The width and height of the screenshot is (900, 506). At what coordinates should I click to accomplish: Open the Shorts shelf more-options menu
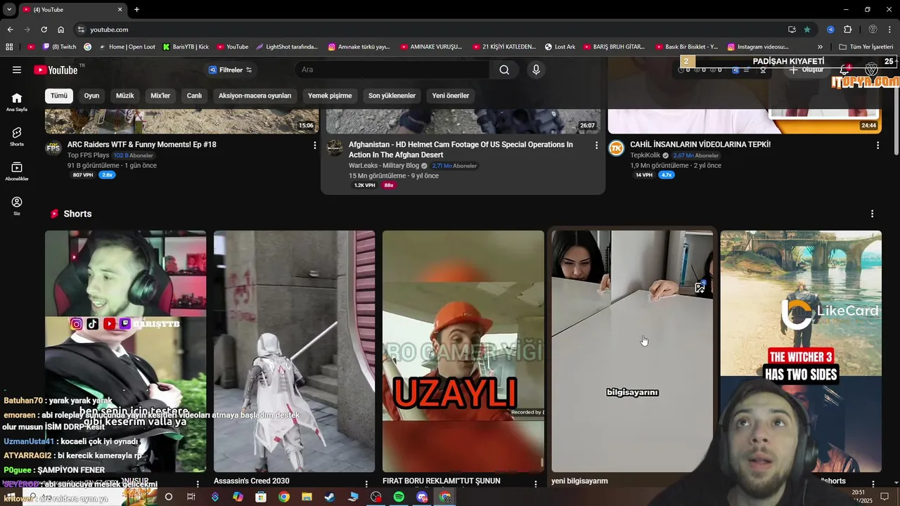872,214
